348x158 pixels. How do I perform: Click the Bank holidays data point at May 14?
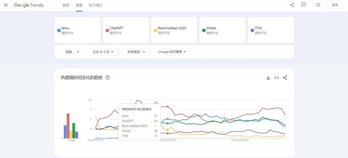(x=168, y=130)
